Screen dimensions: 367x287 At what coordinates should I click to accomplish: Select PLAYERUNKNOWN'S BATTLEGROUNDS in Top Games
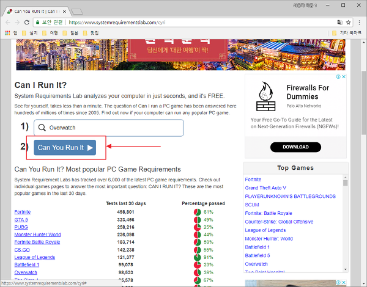click(x=290, y=196)
